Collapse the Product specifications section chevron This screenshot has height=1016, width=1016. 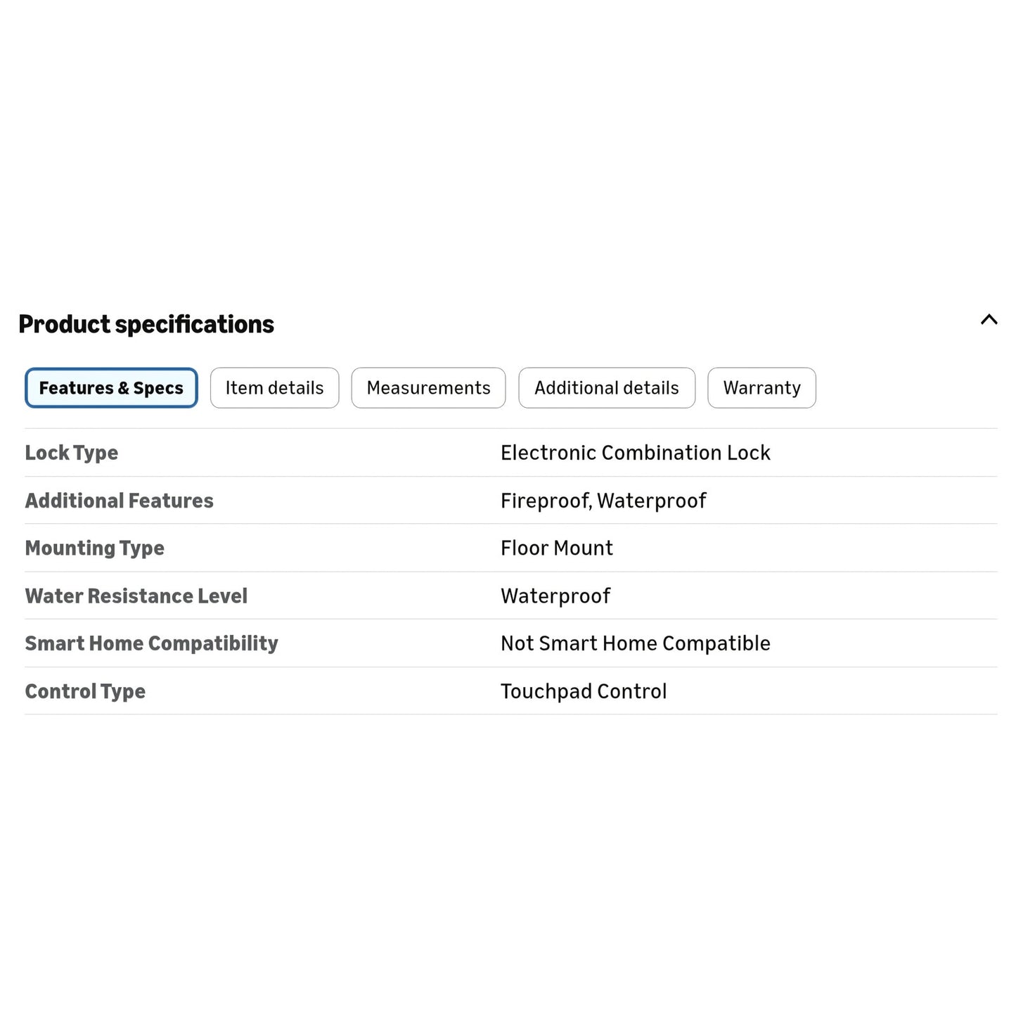click(x=989, y=319)
